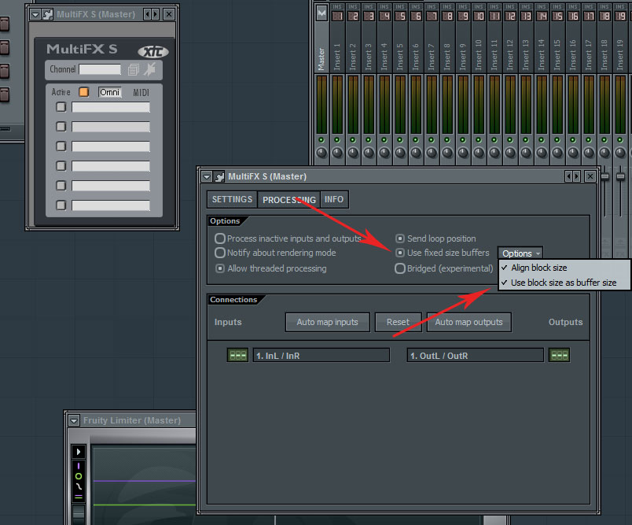Open the Options dropdown next to fixed buffers

tap(520, 253)
